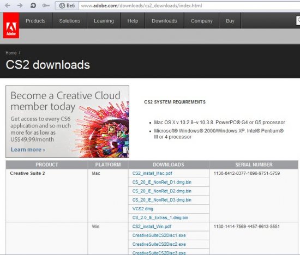Click the Win serial number 1130-1414-7569-4457-6613-5551
Viewport: 300px width, 255px height.
(247, 227)
